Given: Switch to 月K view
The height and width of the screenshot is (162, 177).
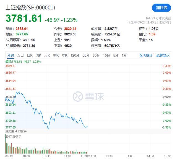Looking at the screenshot, I should [47, 55].
